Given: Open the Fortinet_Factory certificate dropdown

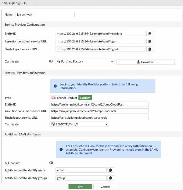Looking at the screenshot, I should tap(85, 62).
